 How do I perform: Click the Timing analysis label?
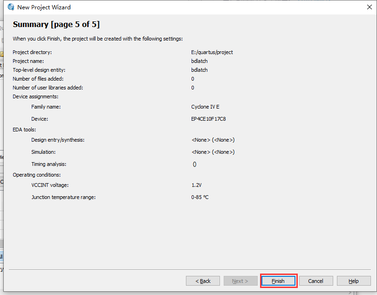(x=49, y=164)
